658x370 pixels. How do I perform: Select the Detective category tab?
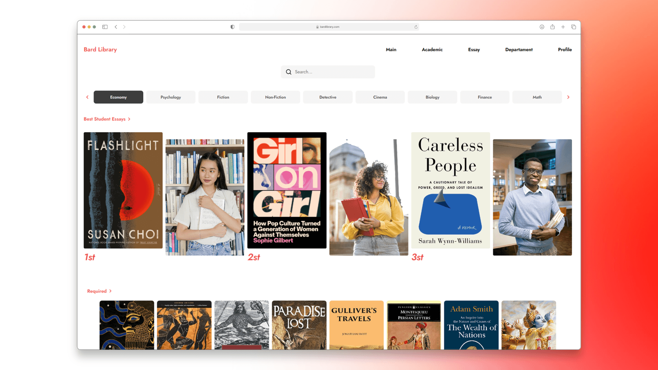tap(328, 97)
